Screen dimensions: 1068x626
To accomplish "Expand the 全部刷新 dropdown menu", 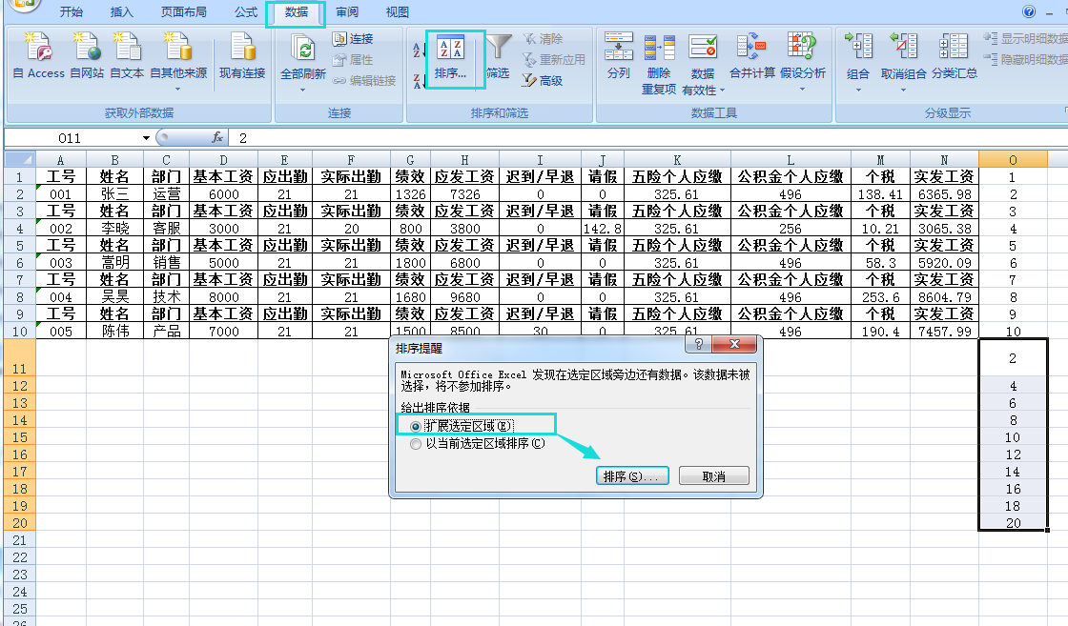I will pos(302,90).
